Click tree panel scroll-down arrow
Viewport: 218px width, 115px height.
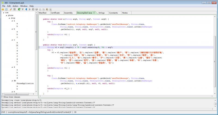pos(36,92)
